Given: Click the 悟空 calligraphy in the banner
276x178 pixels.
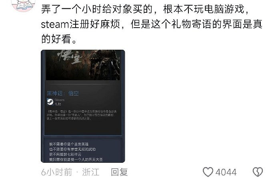Looking at the screenshot, I should (x=70, y=57).
